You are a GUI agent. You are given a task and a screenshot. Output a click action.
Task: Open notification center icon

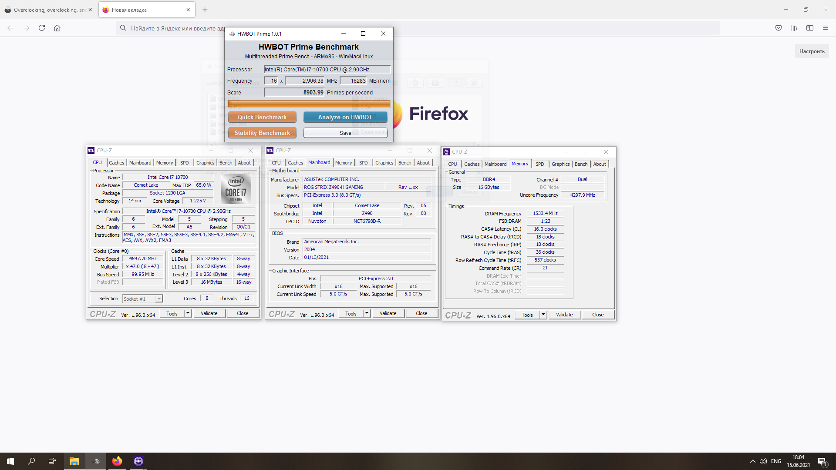822,461
